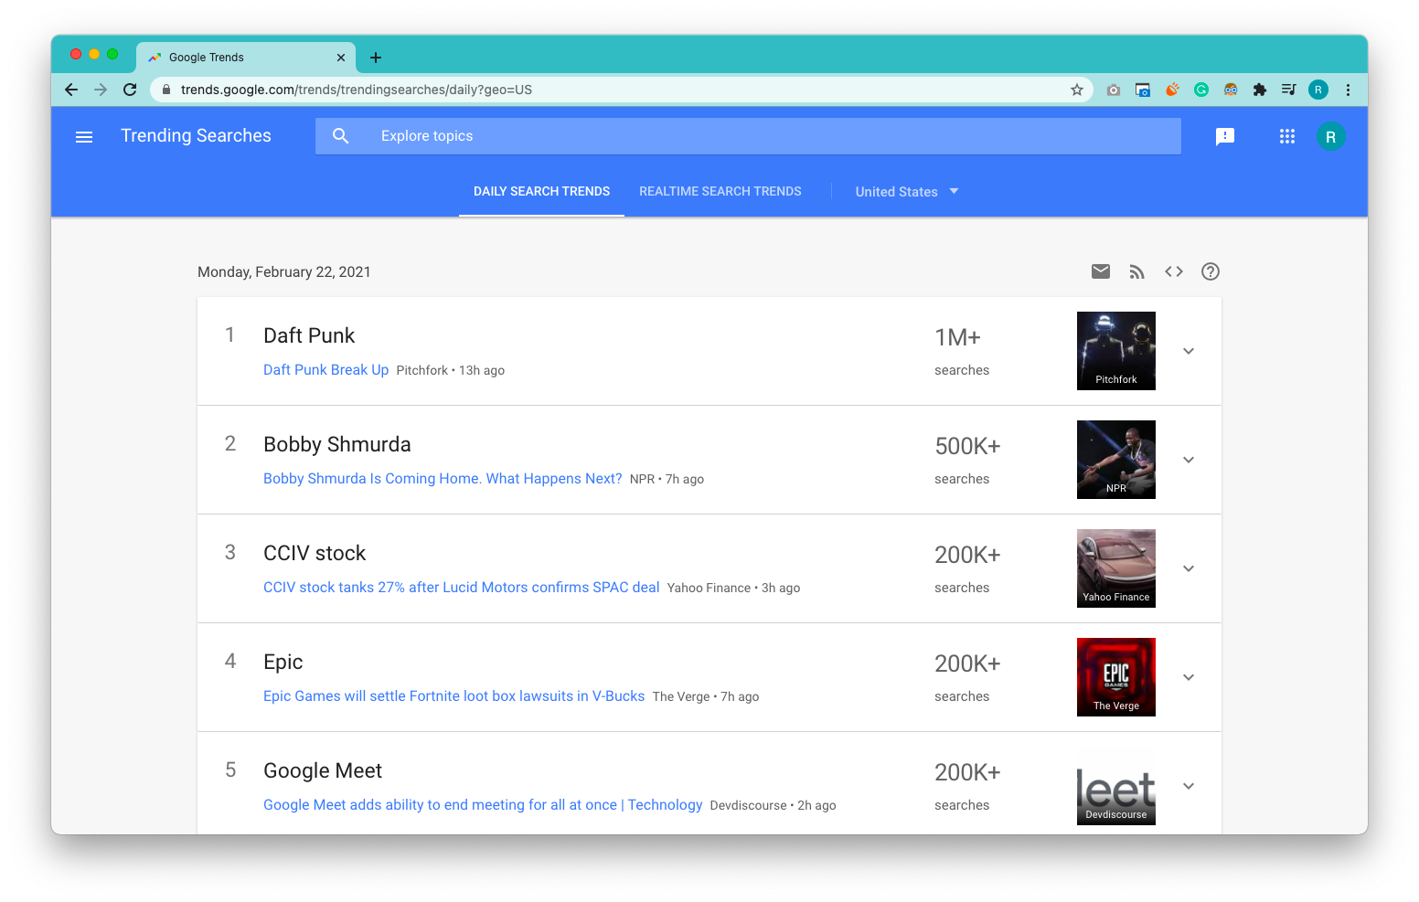Open the help question mark icon
The width and height of the screenshot is (1419, 902).
tap(1211, 271)
